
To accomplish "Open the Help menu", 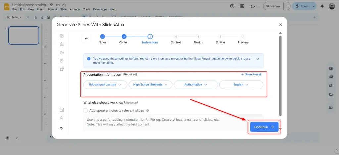I will pyautogui.click(x=113, y=9).
